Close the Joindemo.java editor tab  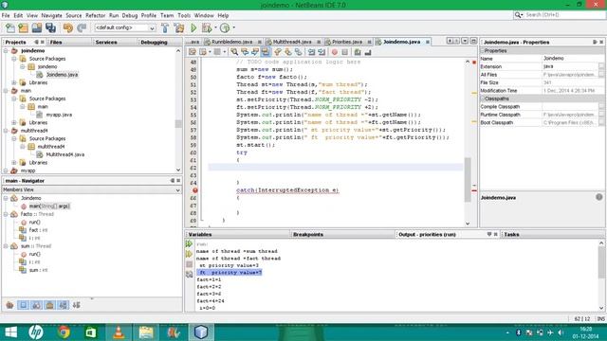click(x=428, y=42)
